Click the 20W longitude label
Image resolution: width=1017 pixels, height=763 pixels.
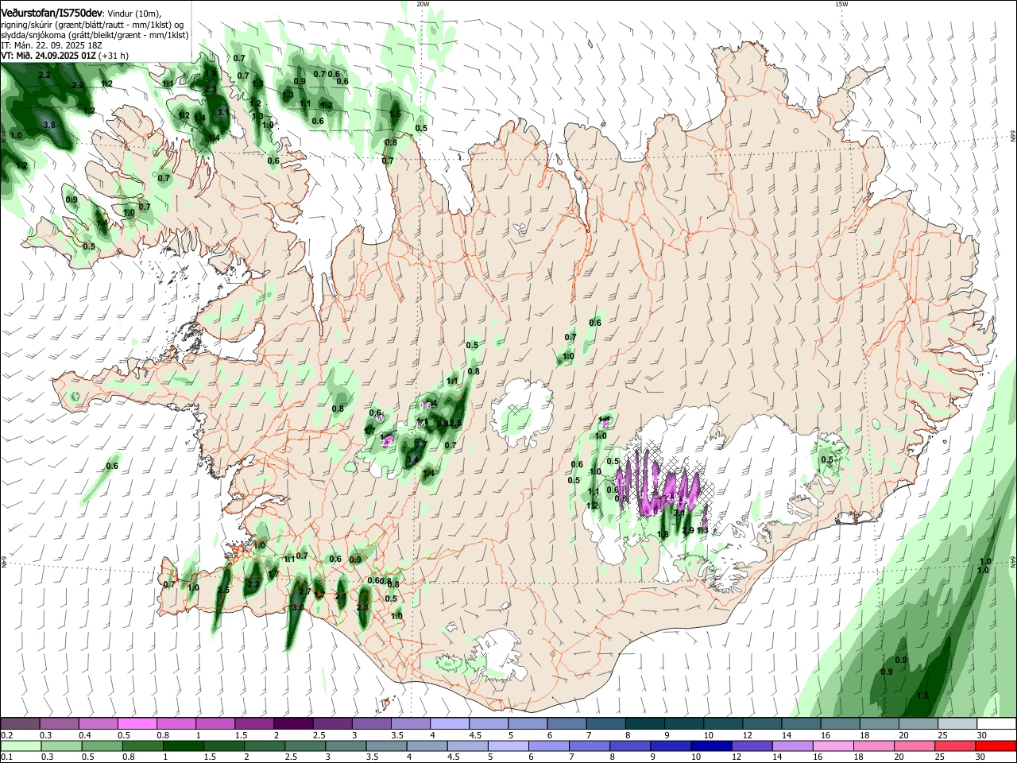tap(423, 4)
